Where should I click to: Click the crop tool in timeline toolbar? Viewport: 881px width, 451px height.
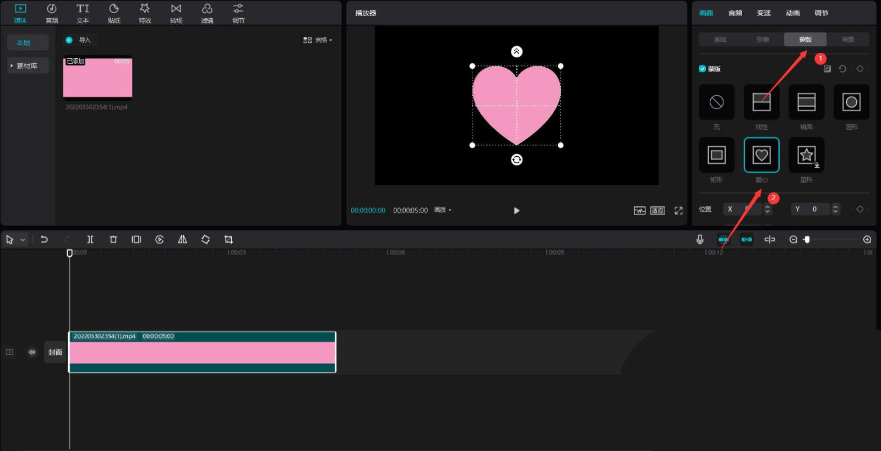click(x=229, y=239)
